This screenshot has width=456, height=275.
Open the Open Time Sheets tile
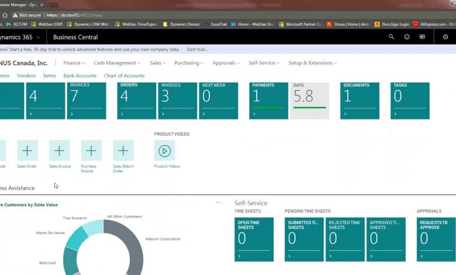pos(254,239)
